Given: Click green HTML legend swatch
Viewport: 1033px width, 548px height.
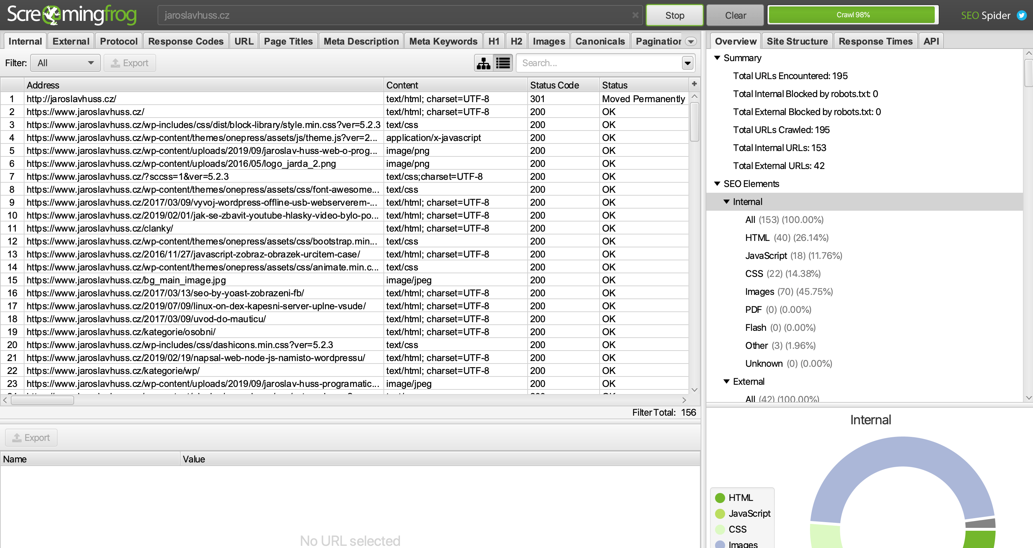Looking at the screenshot, I should tap(720, 498).
